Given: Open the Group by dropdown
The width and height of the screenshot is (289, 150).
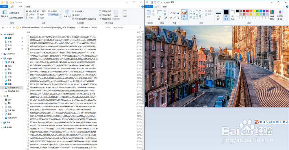Looking at the screenshot, I should (x=78, y=12).
